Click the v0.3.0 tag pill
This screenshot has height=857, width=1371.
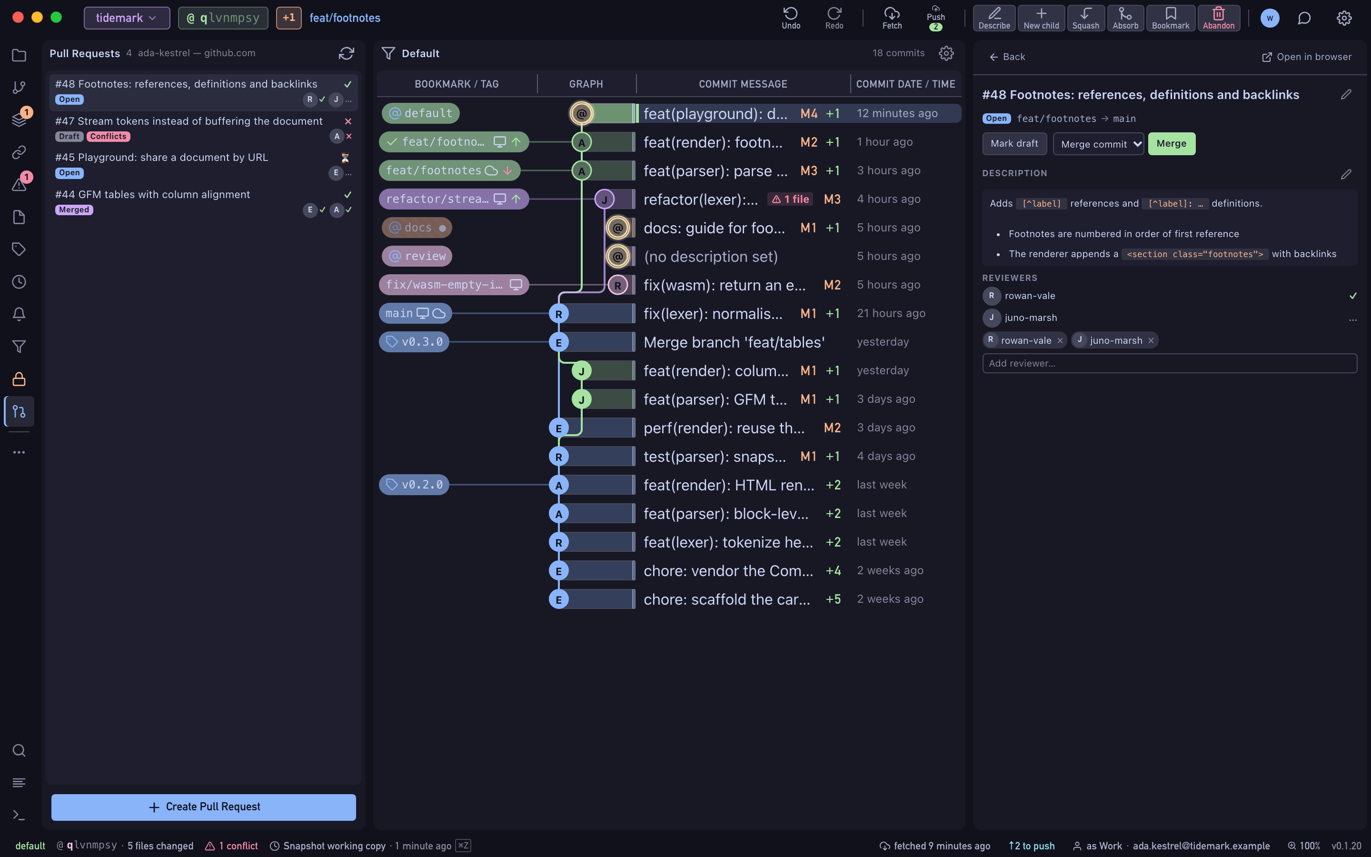click(x=414, y=342)
